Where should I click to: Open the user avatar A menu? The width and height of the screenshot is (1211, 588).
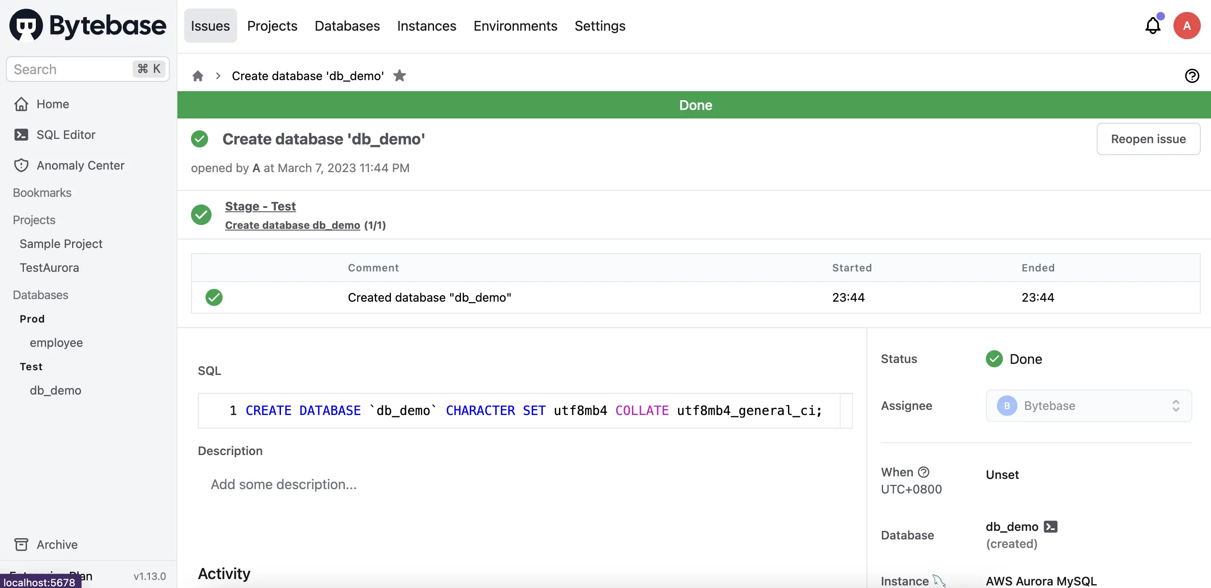tap(1187, 26)
